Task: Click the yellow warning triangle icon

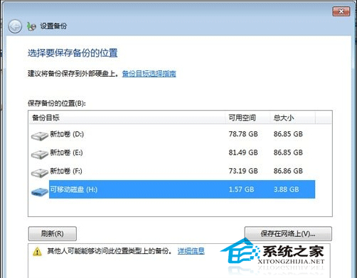Action: (x=37, y=251)
